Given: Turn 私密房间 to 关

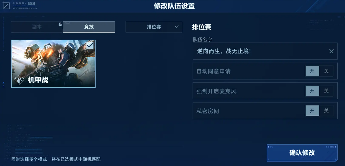Looking at the screenshot, I should pyautogui.click(x=326, y=111).
